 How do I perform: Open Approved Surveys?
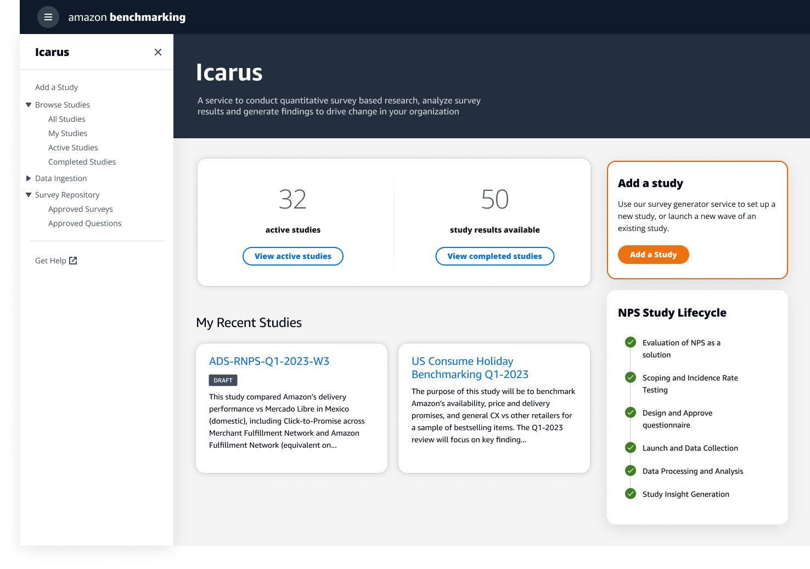coord(81,209)
